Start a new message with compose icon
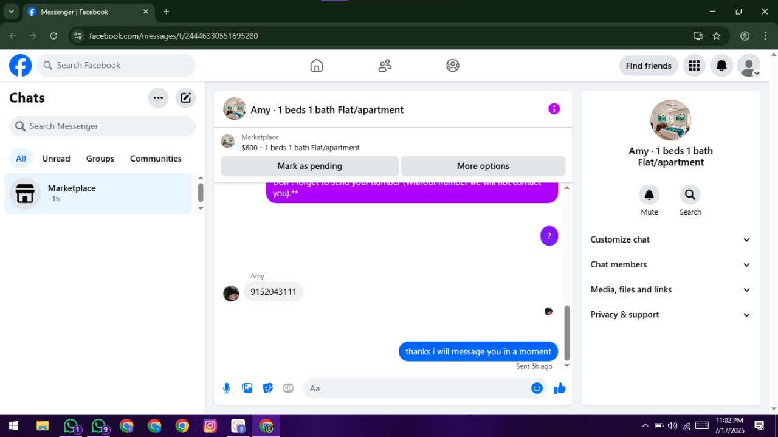Viewport: 778px width, 437px height. click(186, 98)
